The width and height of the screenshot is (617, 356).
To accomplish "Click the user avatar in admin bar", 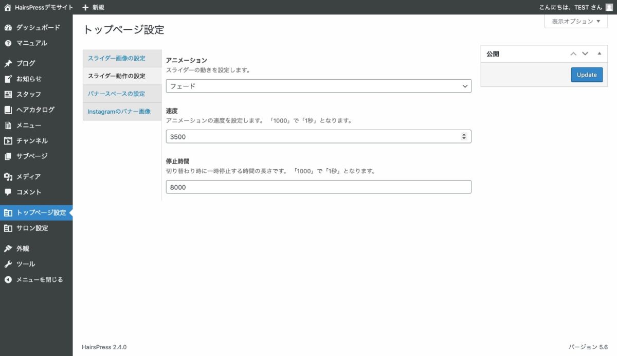I will tap(609, 7).
